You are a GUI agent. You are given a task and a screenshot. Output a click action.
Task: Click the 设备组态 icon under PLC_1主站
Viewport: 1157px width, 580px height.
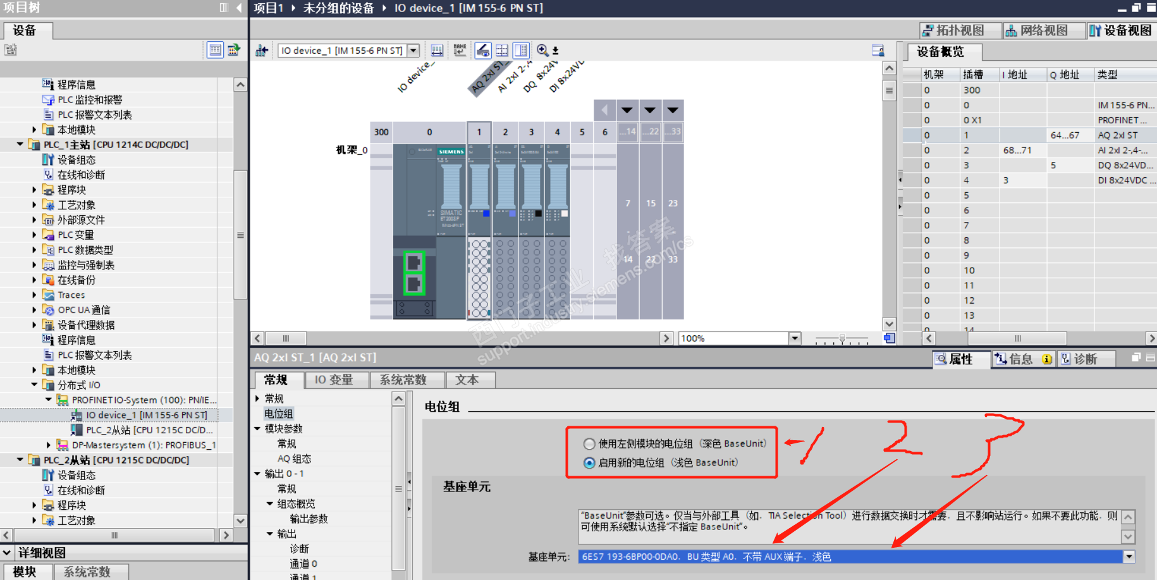point(48,160)
